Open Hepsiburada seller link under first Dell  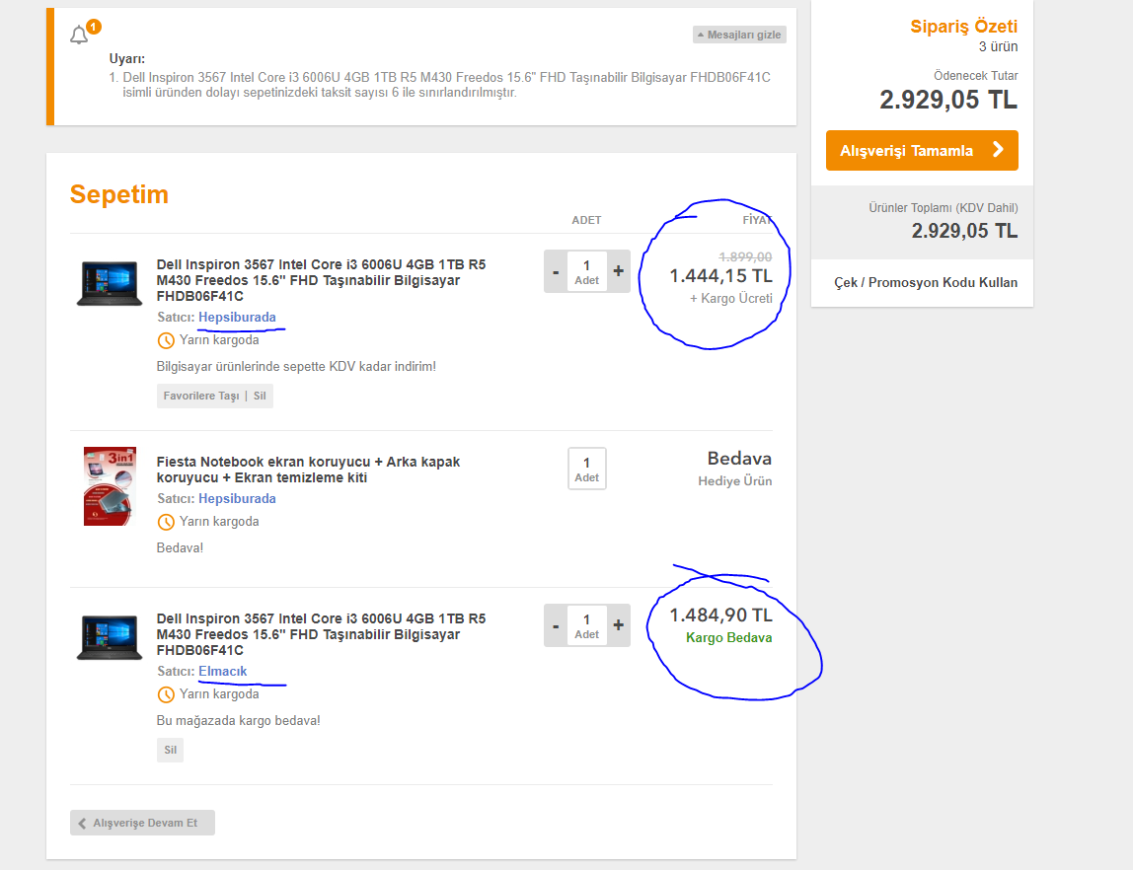tap(237, 317)
